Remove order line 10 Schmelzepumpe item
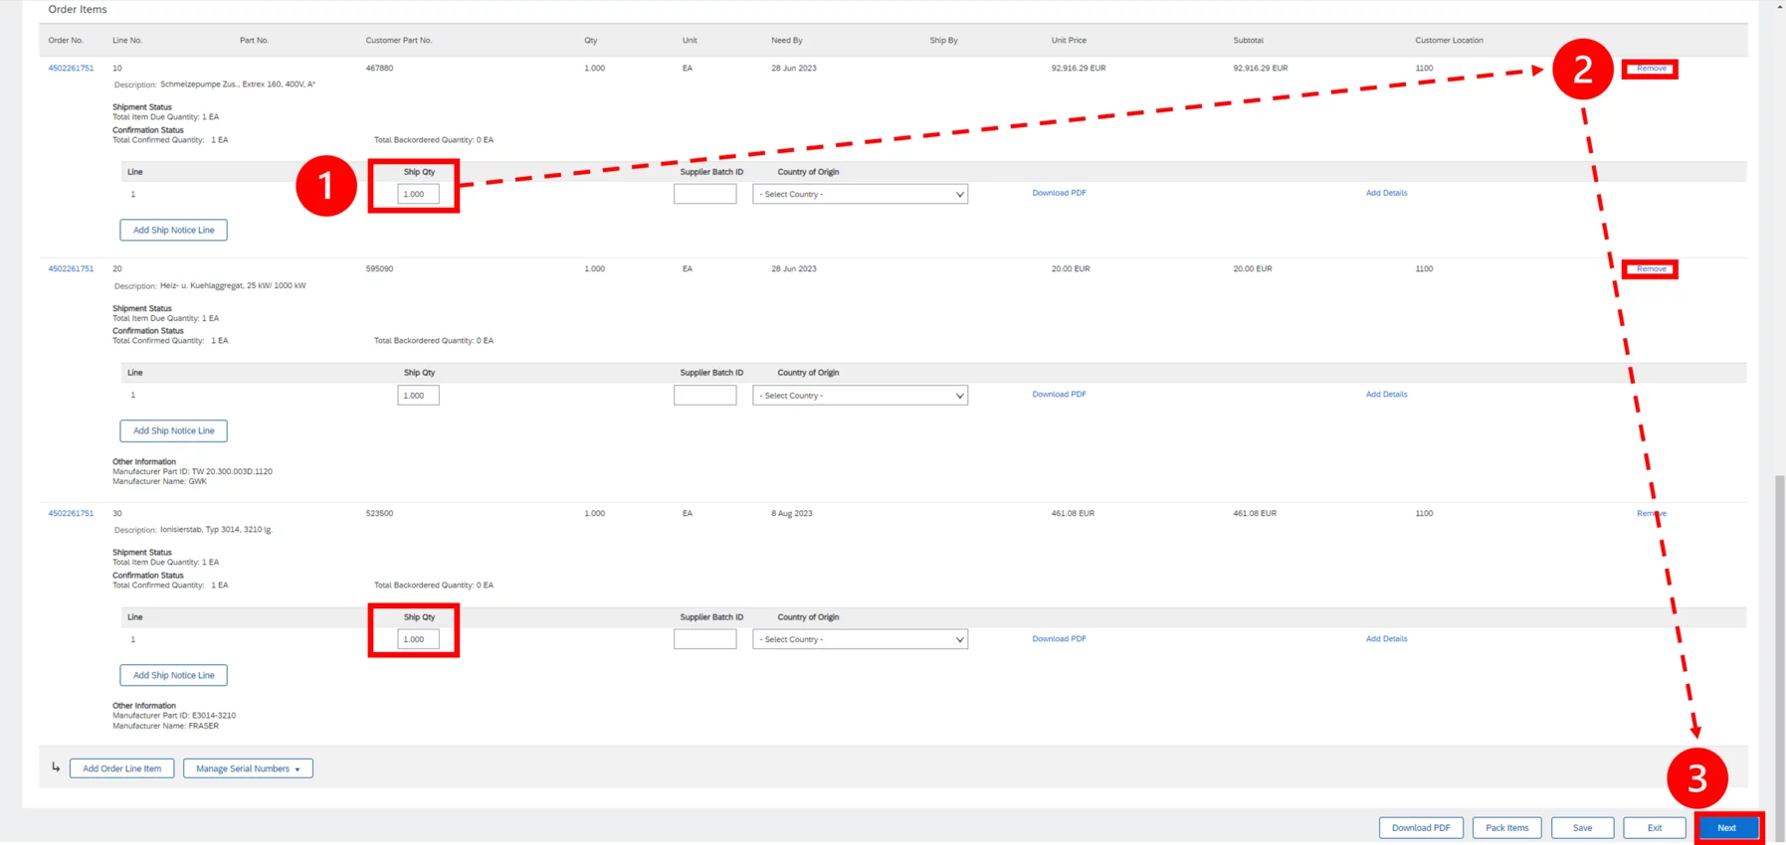The image size is (1786, 845). pos(1651,69)
